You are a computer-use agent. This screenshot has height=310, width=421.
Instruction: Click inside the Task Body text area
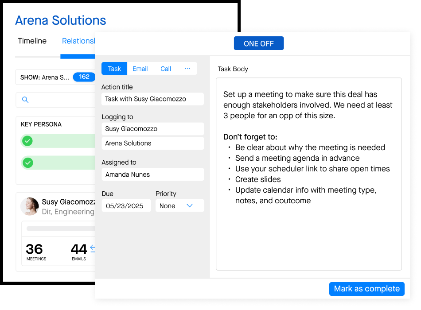pyautogui.click(x=309, y=174)
